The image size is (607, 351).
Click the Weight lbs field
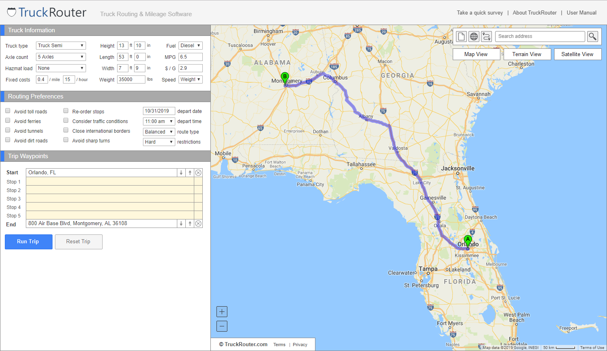click(131, 79)
